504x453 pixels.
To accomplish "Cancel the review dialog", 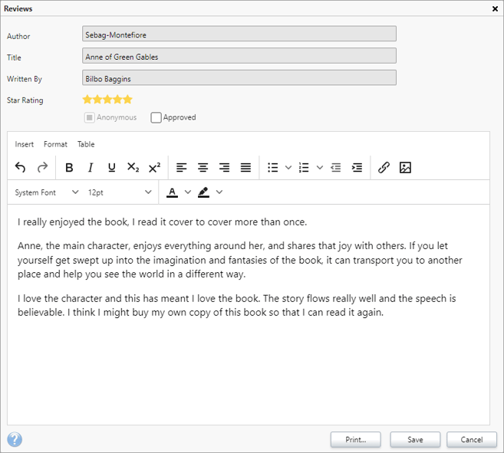I will coord(472,439).
